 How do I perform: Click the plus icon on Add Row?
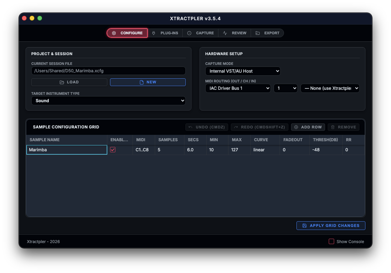point(296,127)
